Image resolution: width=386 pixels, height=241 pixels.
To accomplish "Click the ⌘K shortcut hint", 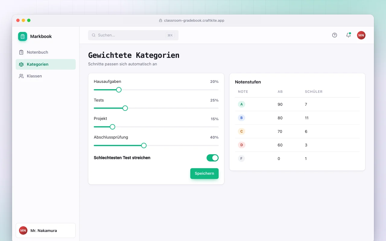I will click(x=170, y=35).
